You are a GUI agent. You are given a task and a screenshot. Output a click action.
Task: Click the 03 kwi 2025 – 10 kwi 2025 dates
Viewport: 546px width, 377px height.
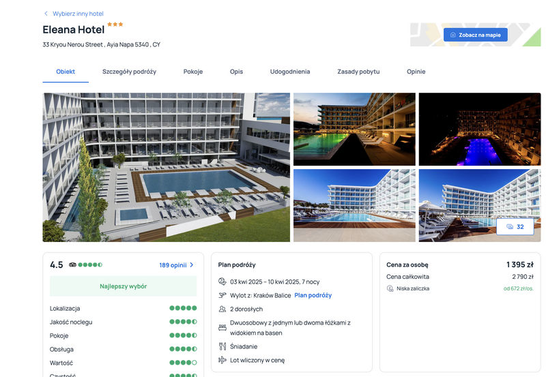[275, 282]
